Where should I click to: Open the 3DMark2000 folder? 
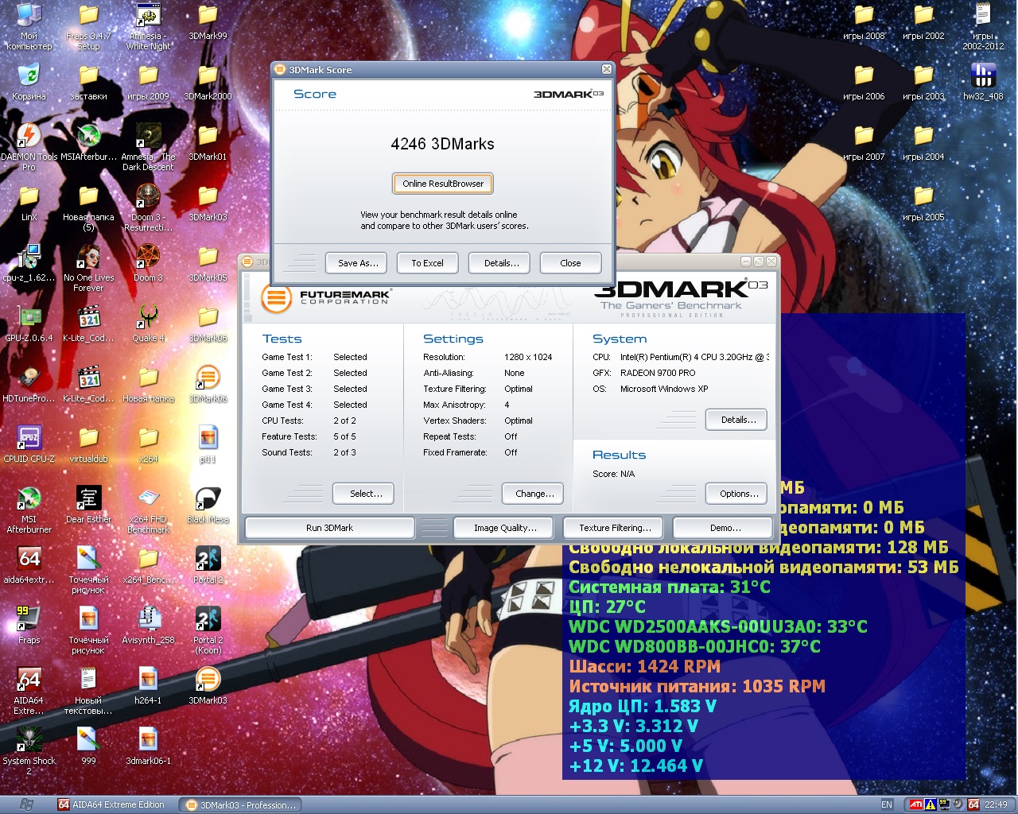coord(208,80)
